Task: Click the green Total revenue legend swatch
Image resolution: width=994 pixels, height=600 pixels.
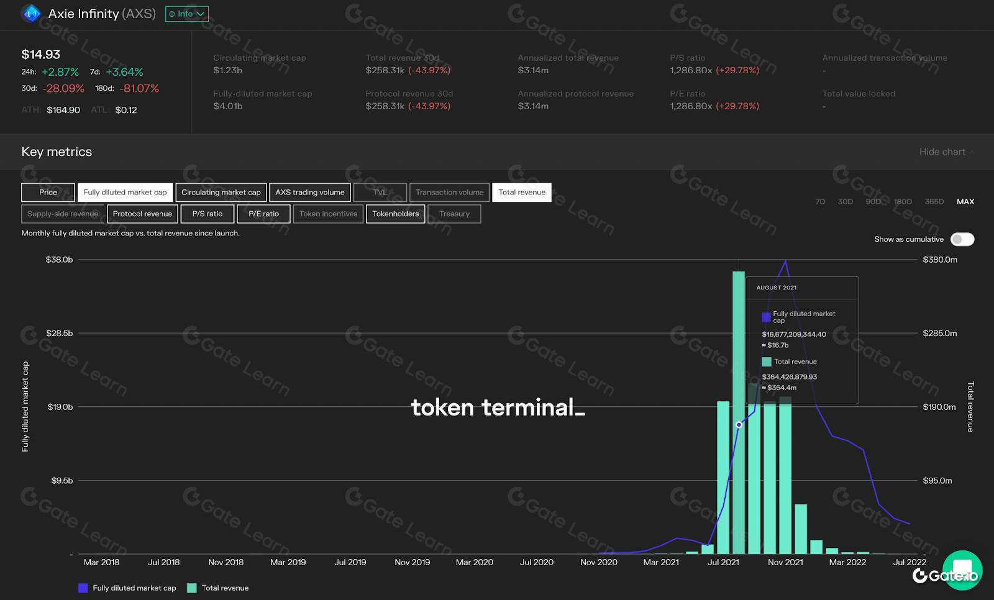Action: (192, 588)
